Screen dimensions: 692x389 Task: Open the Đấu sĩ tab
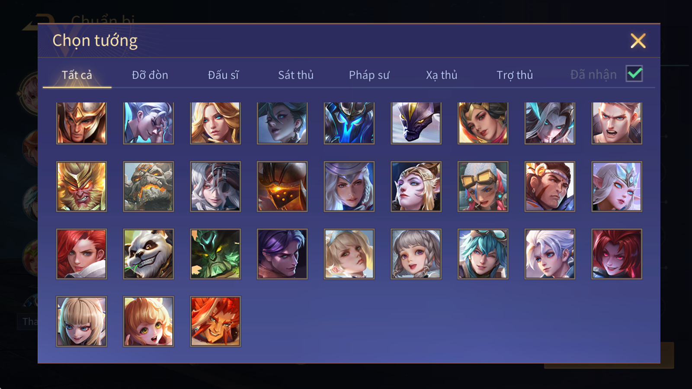[223, 75]
